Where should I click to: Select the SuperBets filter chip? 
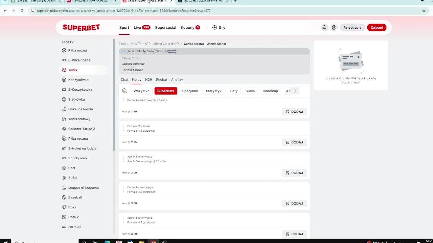pyautogui.click(x=166, y=91)
